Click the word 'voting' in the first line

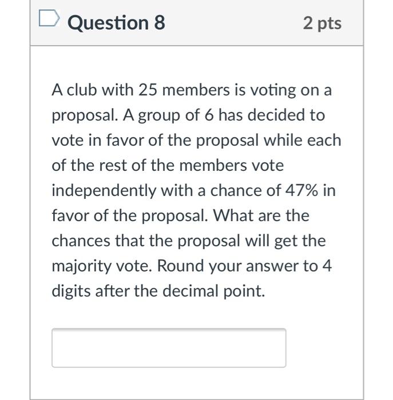[272, 91]
